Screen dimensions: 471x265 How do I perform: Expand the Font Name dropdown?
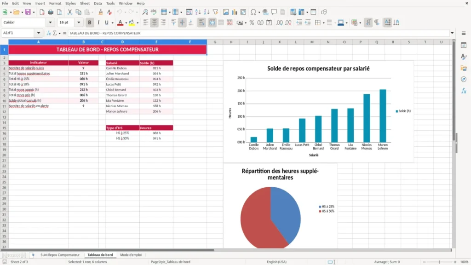pos(50,22)
